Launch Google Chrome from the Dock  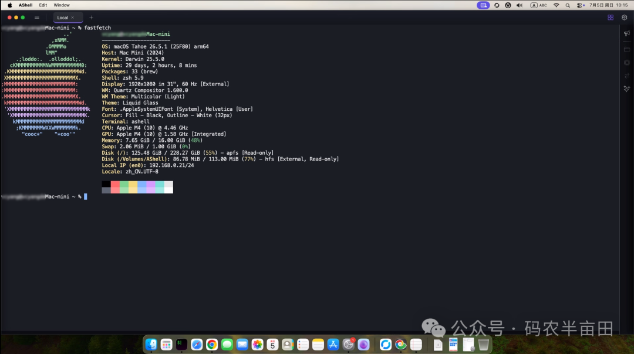tap(212, 344)
